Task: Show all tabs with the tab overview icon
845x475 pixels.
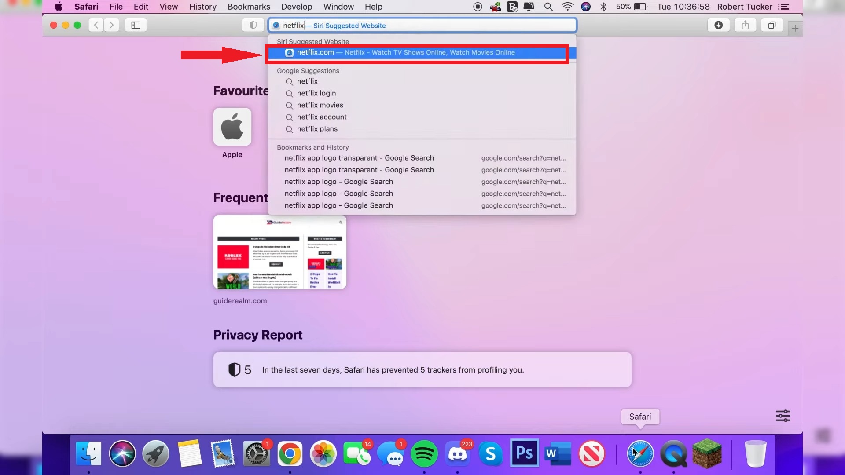Action: click(x=772, y=25)
